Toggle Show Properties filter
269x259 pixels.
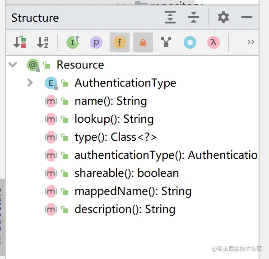click(96, 42)
